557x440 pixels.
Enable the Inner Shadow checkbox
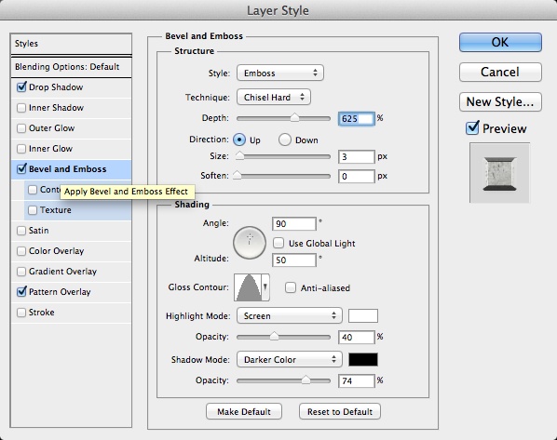tap(21, 108)
